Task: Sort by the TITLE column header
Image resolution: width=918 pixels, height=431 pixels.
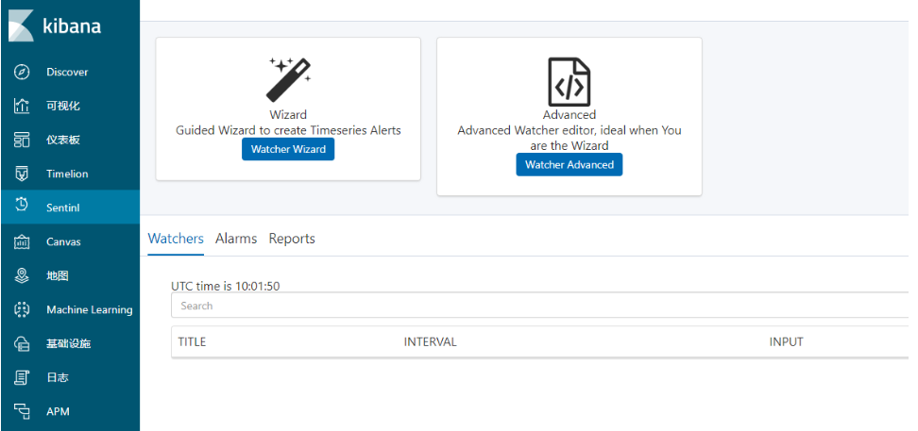Action: (192, 341)
